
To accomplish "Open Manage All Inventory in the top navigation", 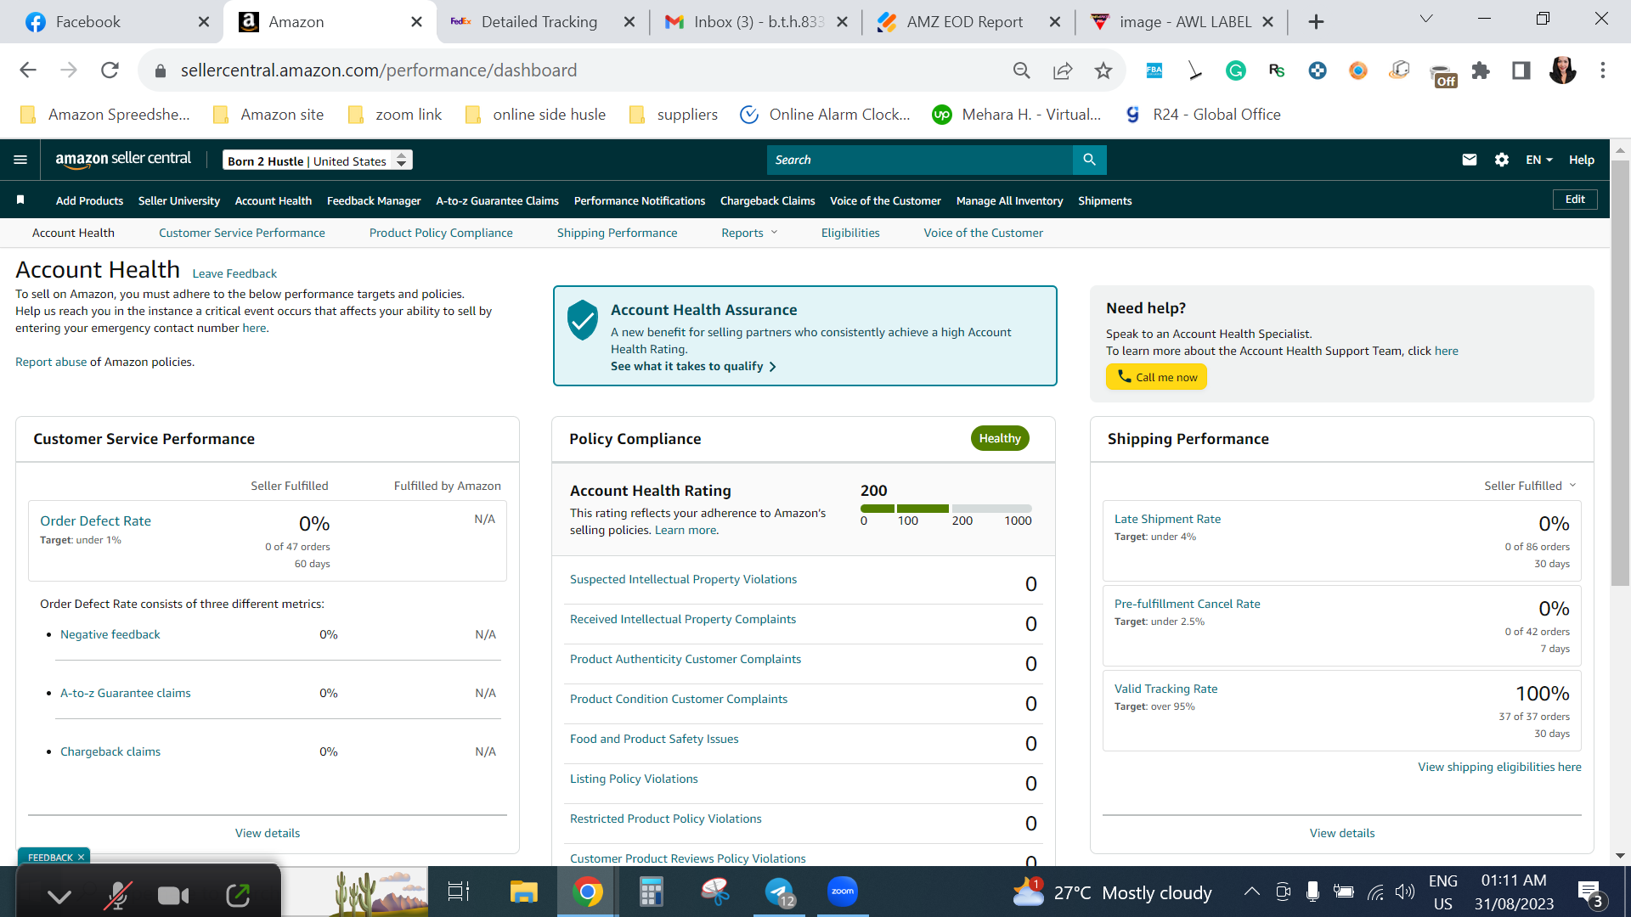I will coord(1009,200).
